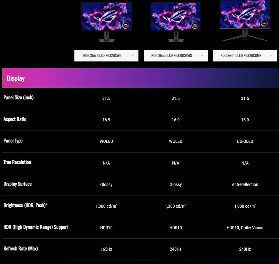Viewport: 279px width, 264px height.
Task: Click the XG32UCWMG 'N/A' true resolution value
Action: click(x=176, y=163)
